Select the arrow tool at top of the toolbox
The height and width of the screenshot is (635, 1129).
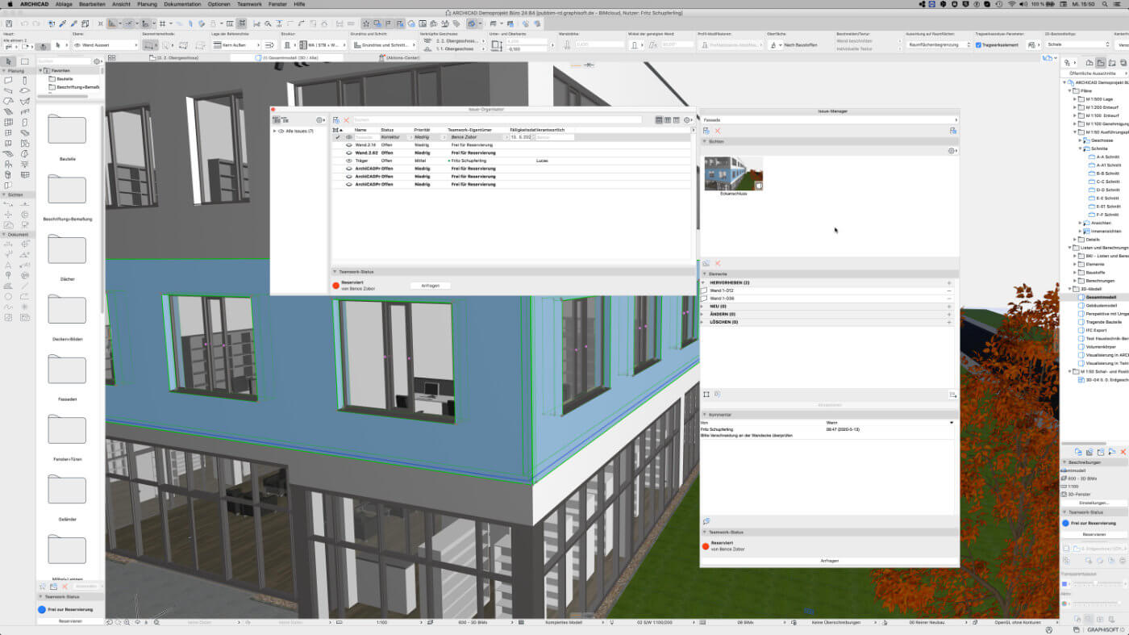[9, 61]
